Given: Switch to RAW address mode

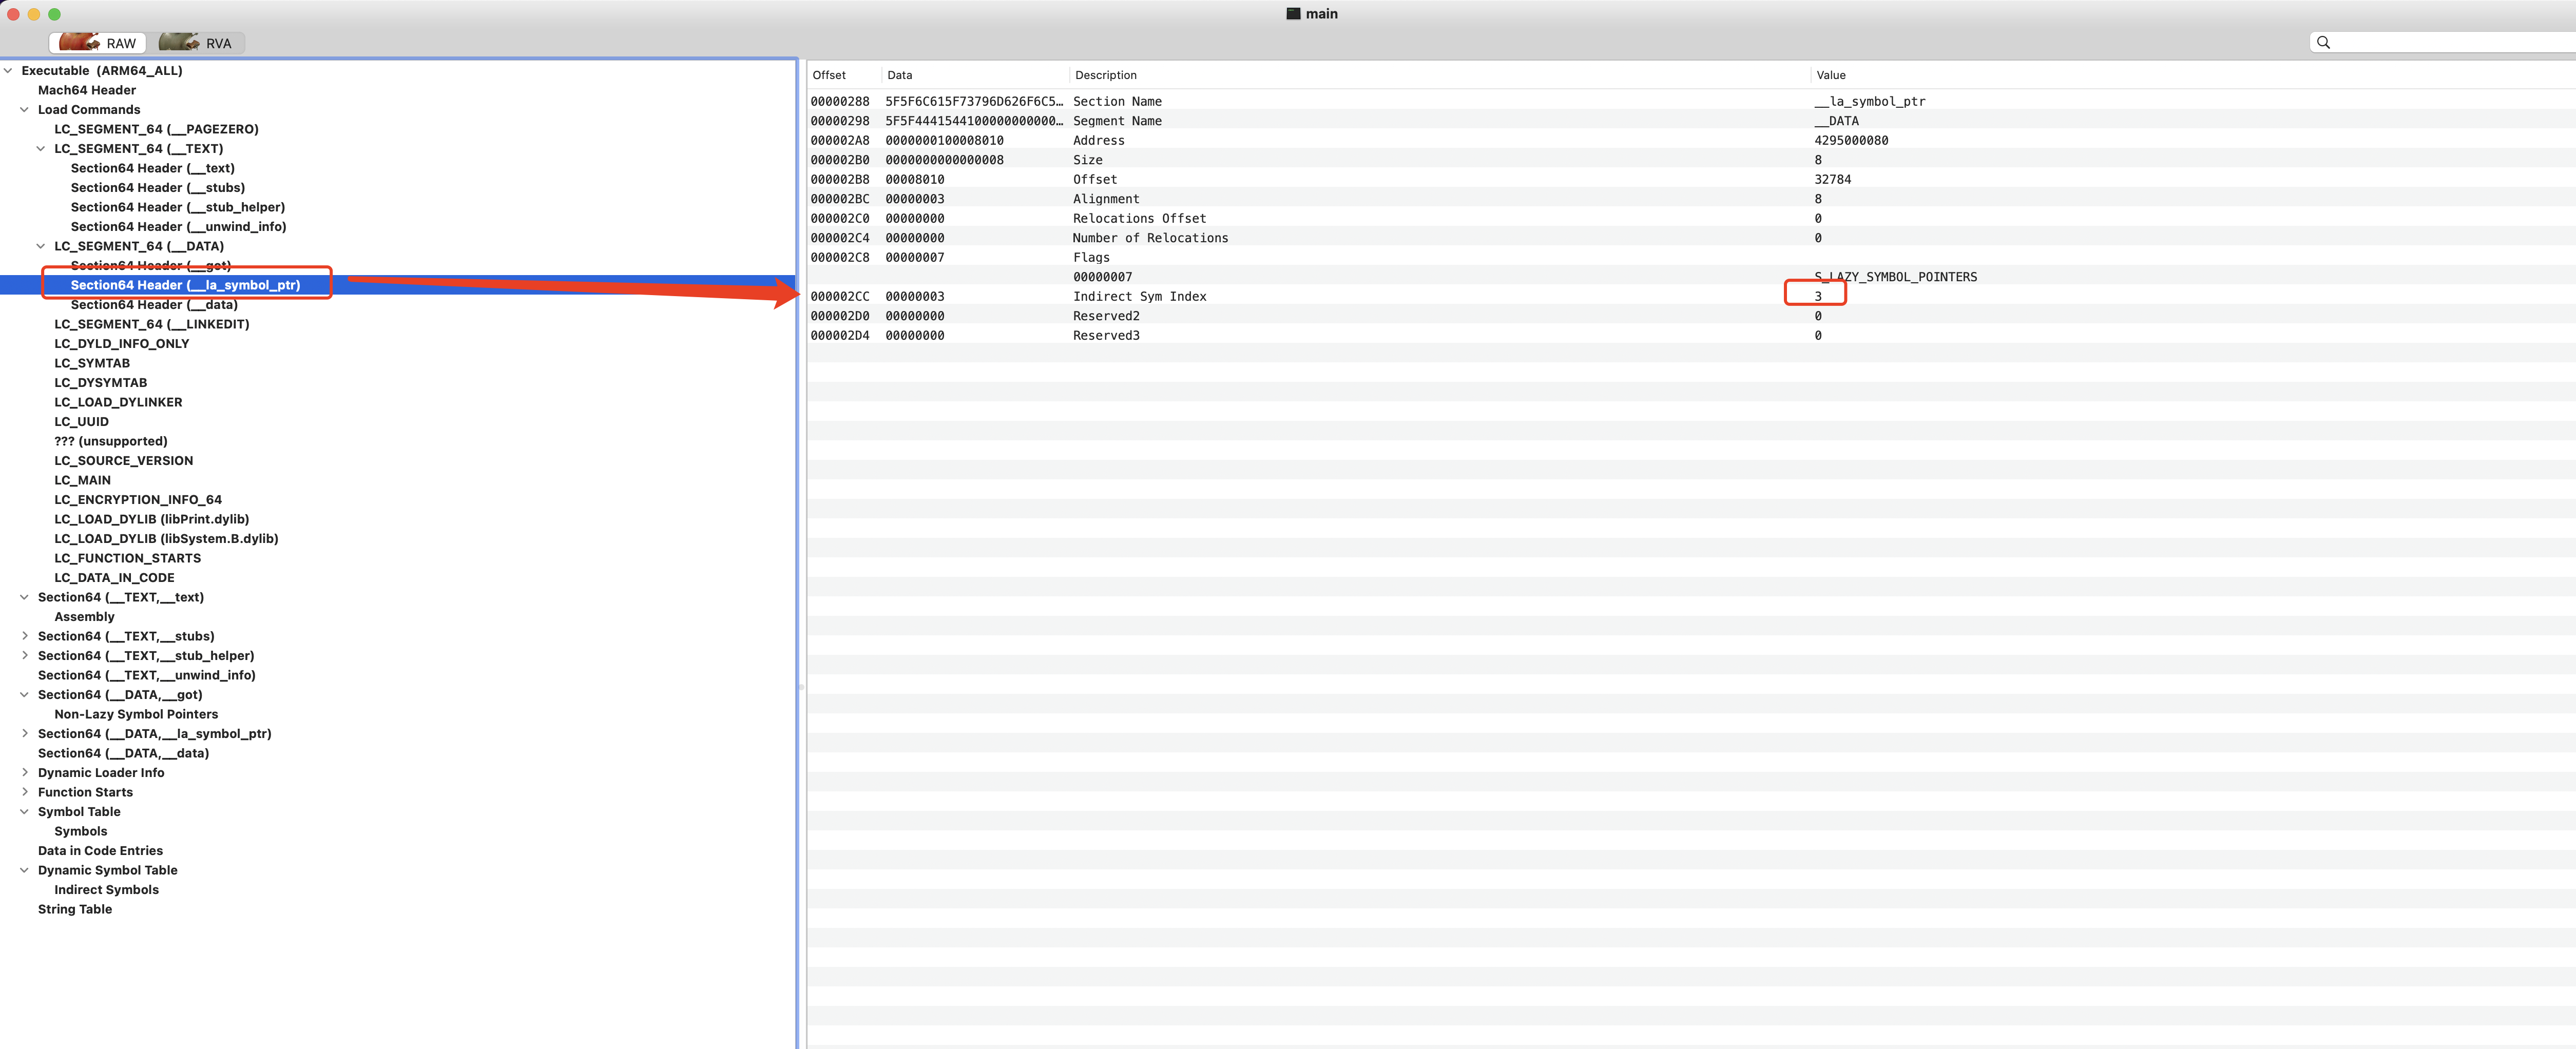Looking at the screenshot, I should click(98, 43).
